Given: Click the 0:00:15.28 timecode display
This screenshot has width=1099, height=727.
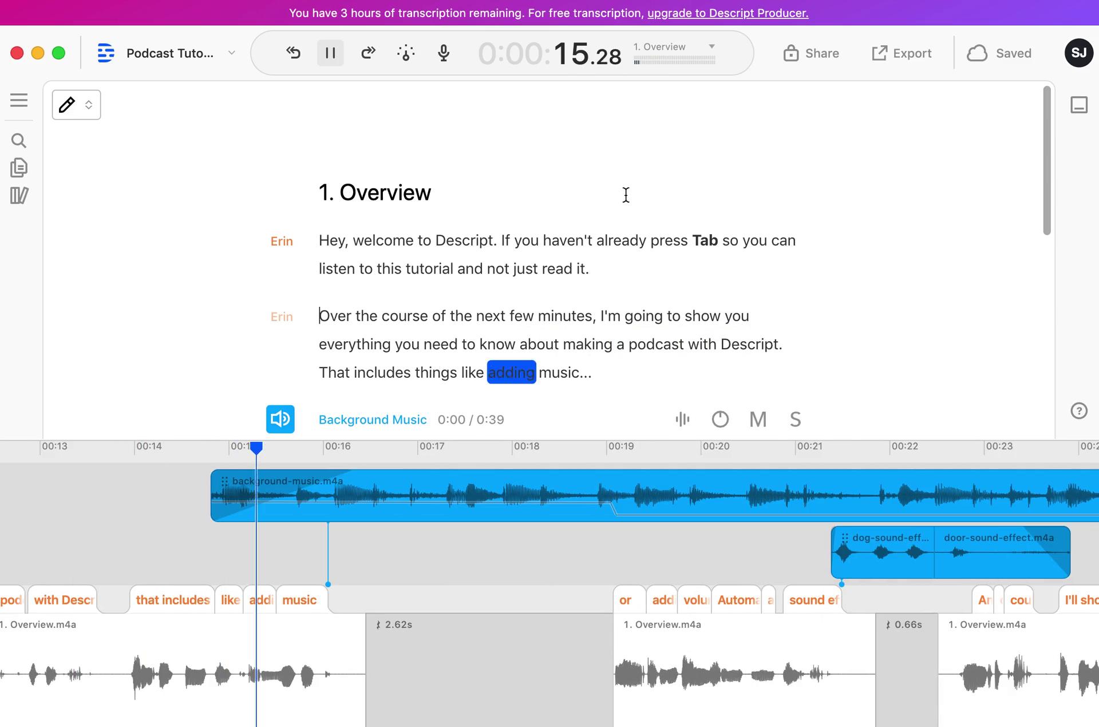Looking at the screenshot, I should pyautogui.click(x=549, y=54).
